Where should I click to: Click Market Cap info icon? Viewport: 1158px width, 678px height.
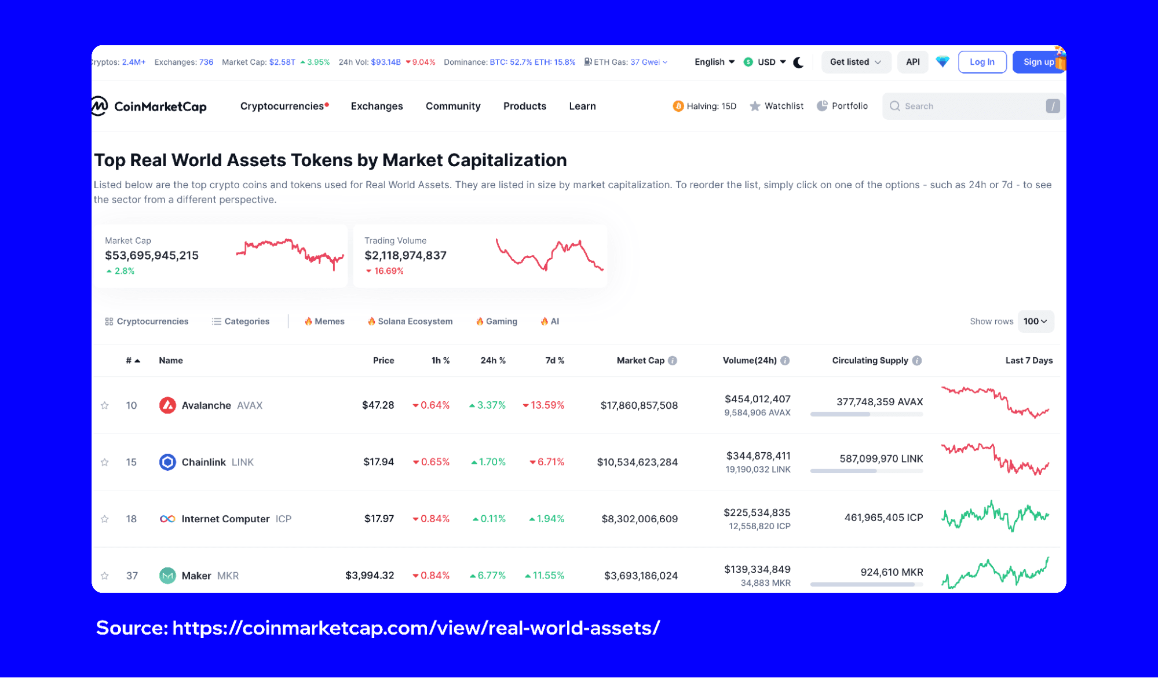coord(673,360)
